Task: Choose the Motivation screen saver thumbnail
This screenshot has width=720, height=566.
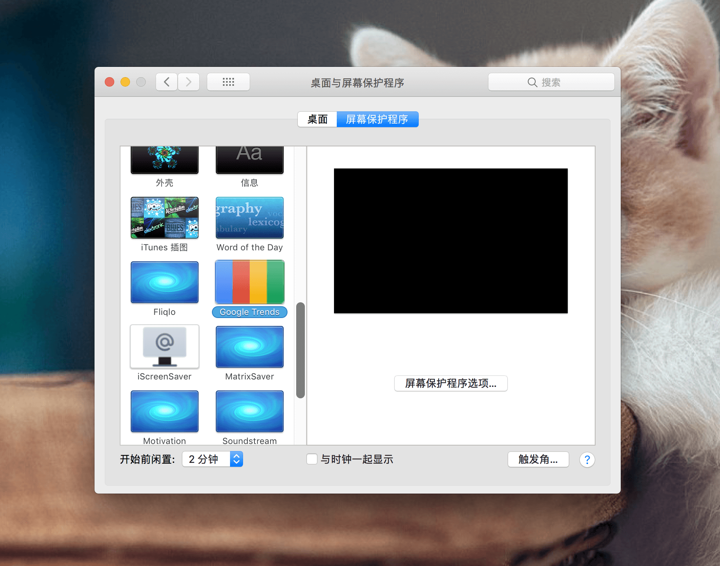Action: pyautogui.click(x=165, y=411)
